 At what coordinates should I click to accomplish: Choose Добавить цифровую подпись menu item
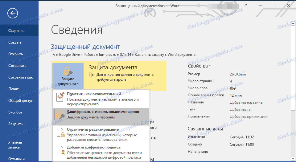pyautogui.click(x=101, y=152)
